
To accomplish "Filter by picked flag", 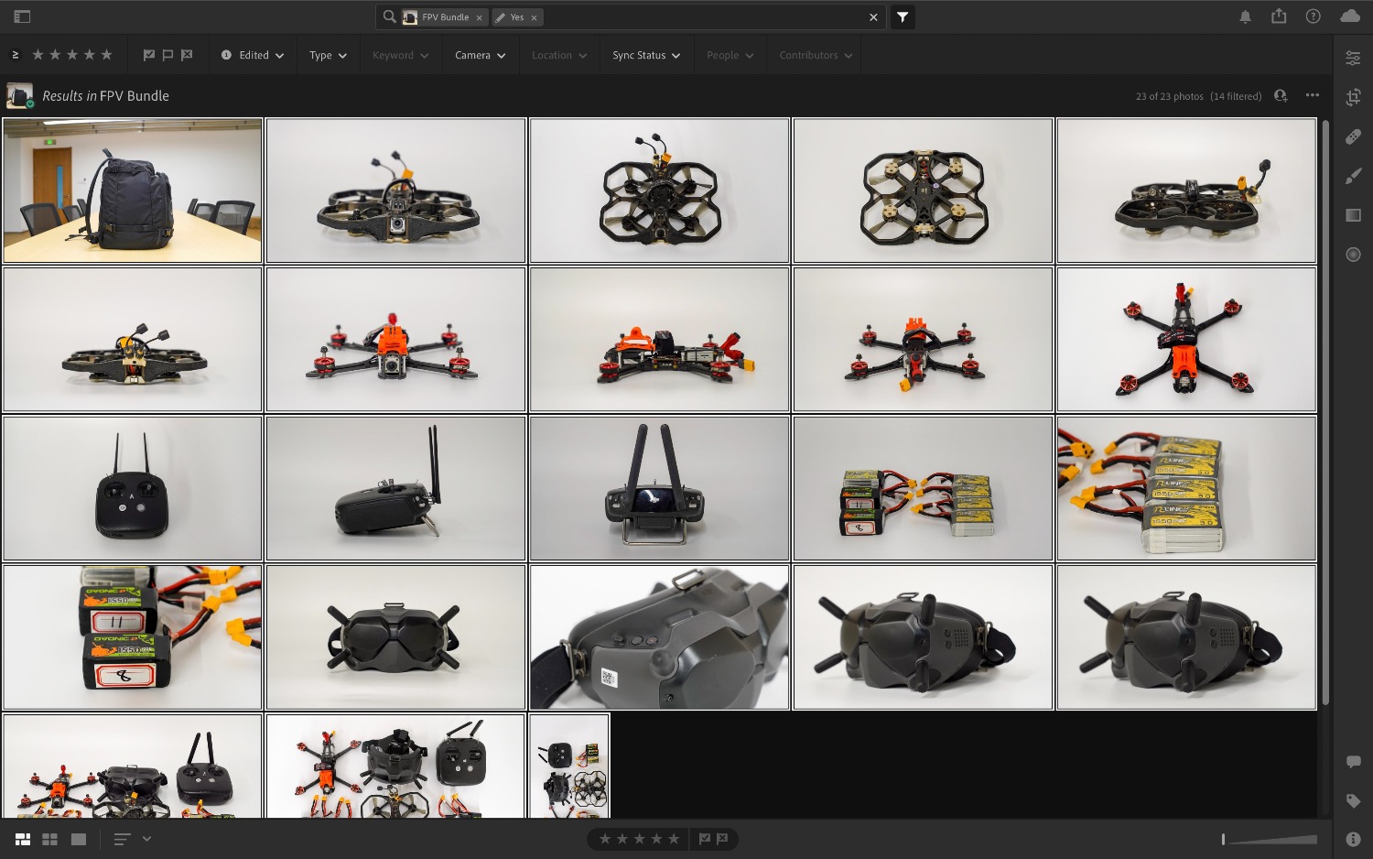I will tap(149, 55).
